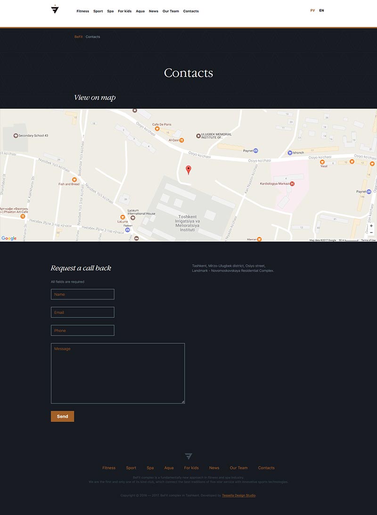Focus the Name input field

82,294
